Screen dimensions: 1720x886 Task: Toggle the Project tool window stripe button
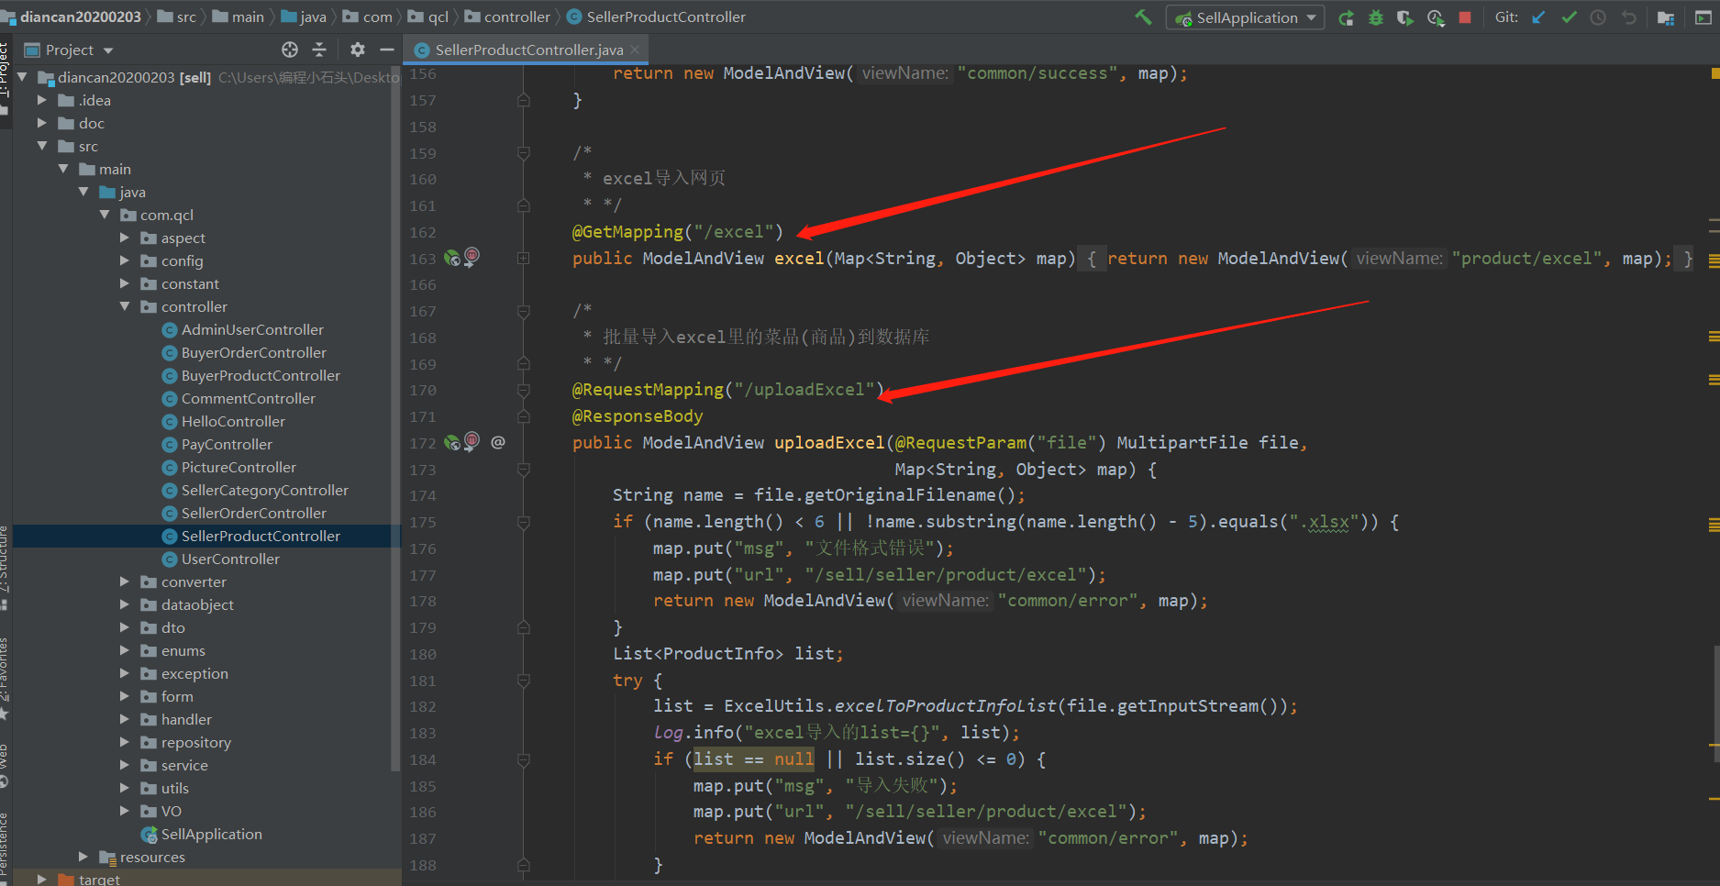(x=5, y=75)
